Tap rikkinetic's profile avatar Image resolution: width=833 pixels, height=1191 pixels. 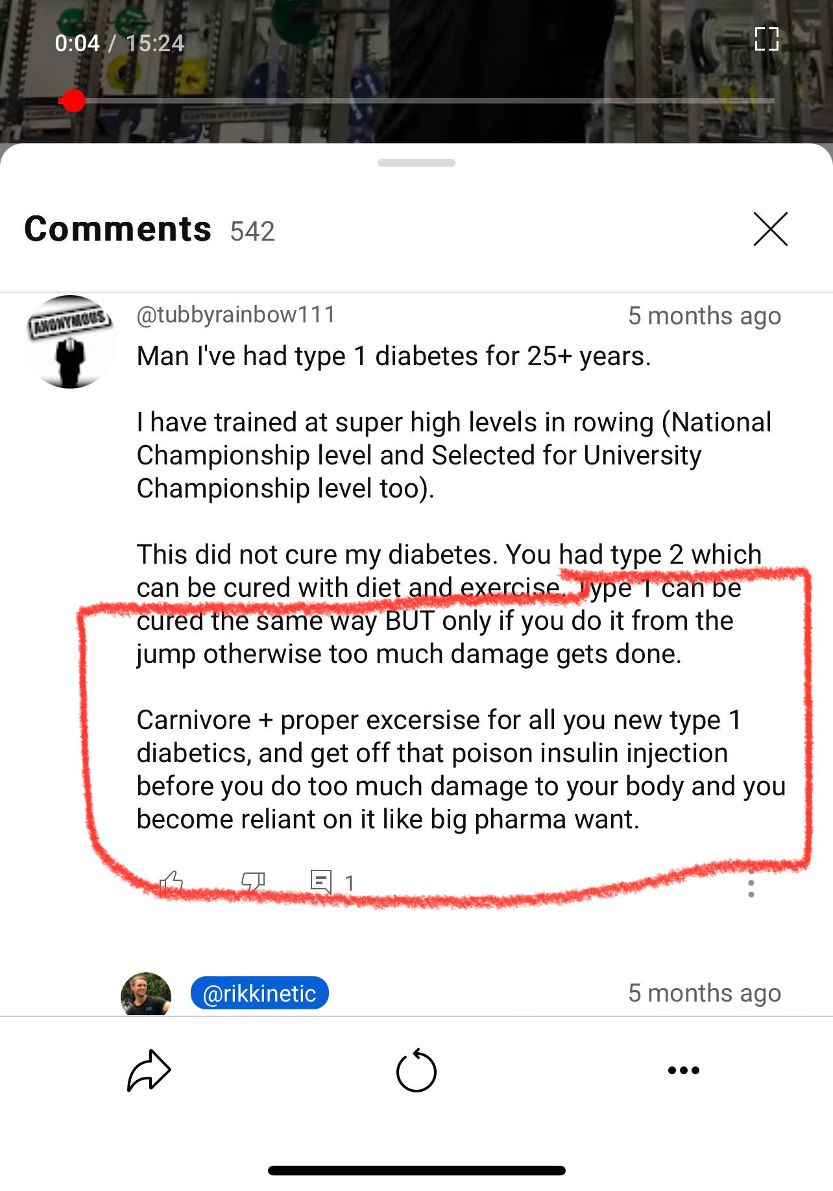[146, 994]
